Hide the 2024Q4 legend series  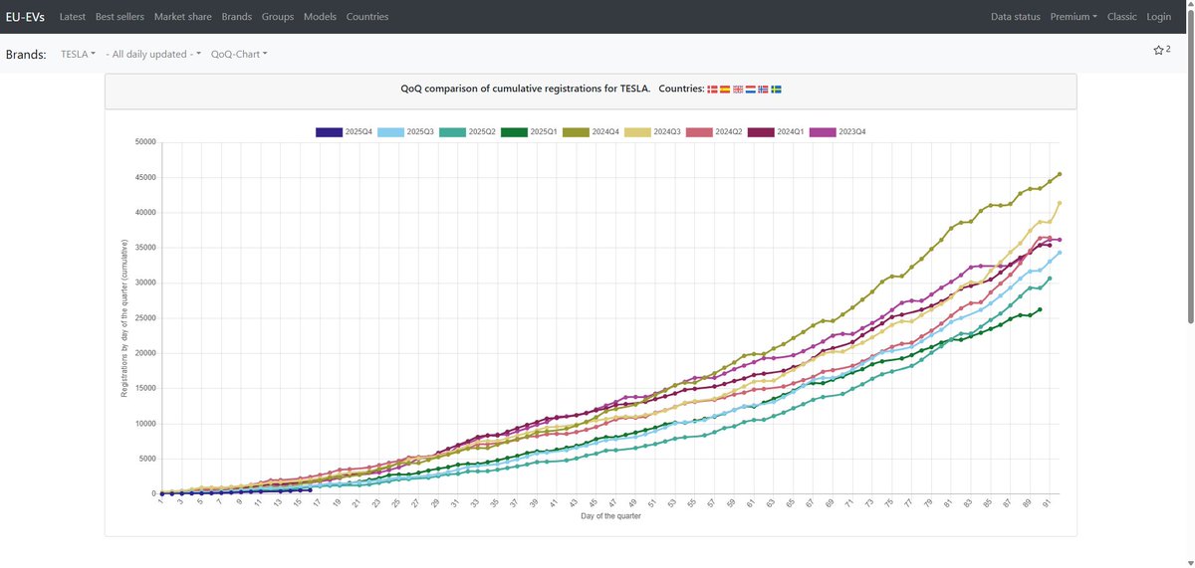point(591,132)
